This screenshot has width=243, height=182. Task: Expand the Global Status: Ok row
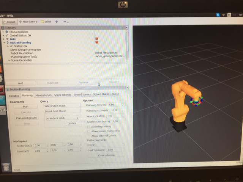pos(3,35)
